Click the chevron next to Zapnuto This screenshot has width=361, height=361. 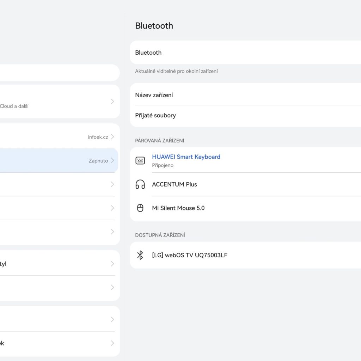[x=112, y=160]
